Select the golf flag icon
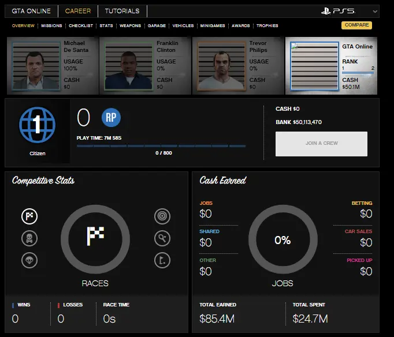Image resolution: width=394 pixels, height=337 pixels. [x=162, y=259]
